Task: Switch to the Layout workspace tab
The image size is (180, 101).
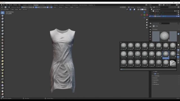Action: (25, 5)
